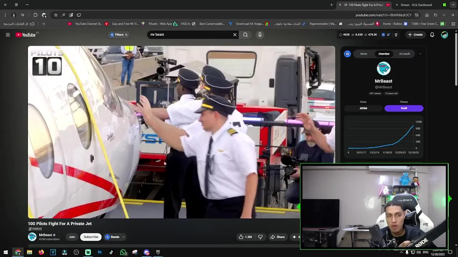Click the Join button
Image resolution: width=458 pixels, height=257 pixels.
(x=72, y=237)
